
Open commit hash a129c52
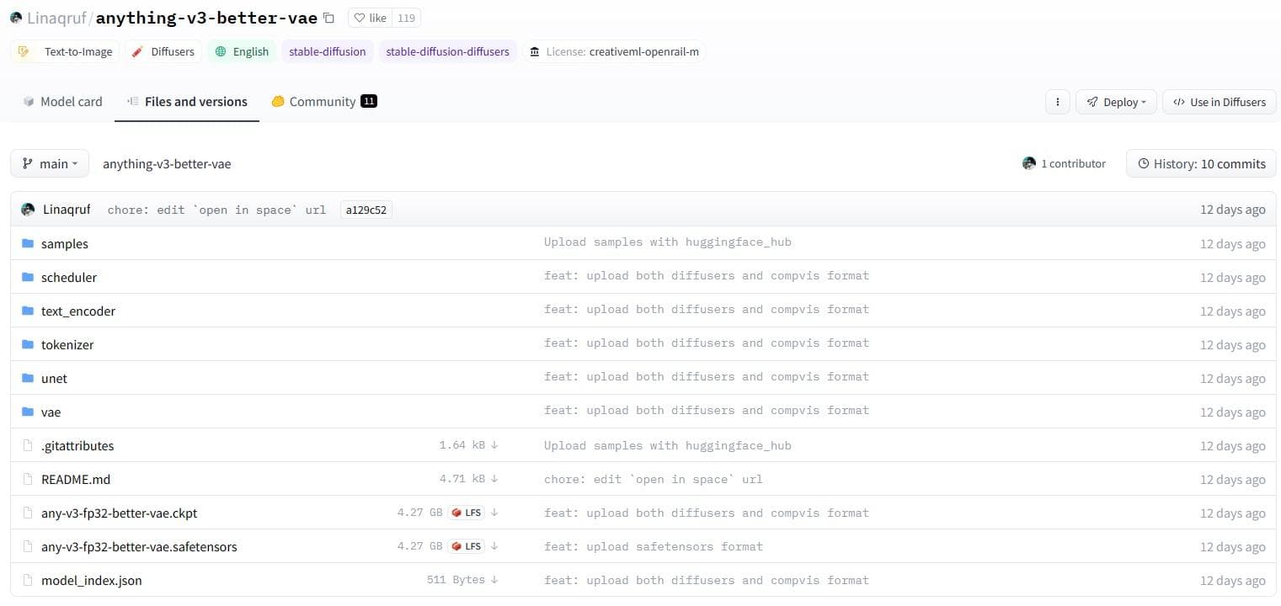(x=366, y=210)
